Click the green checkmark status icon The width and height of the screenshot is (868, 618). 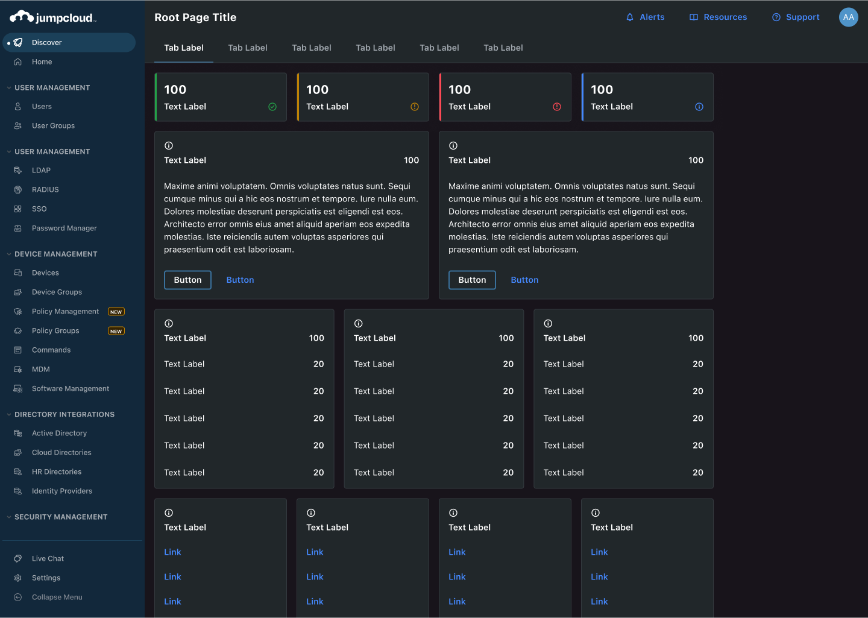tap(272, 107)
